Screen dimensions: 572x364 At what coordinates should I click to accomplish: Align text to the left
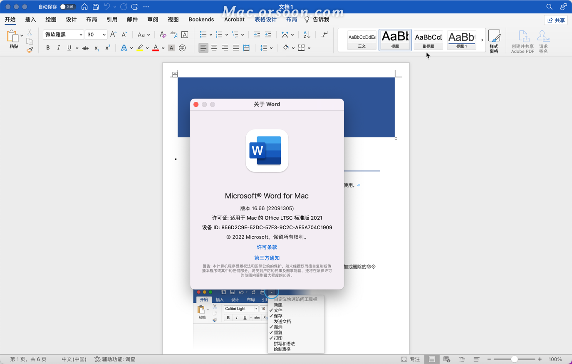[203, 48]
